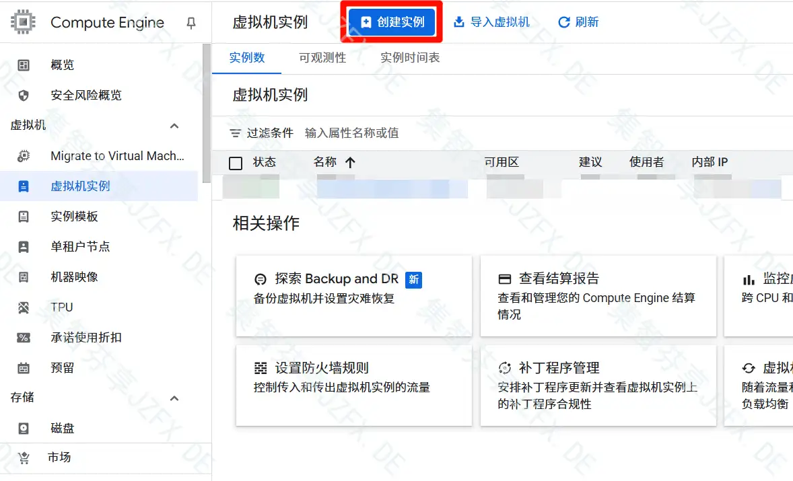
Task: Switch to the 实例数 tab
Action: [247, 58]
